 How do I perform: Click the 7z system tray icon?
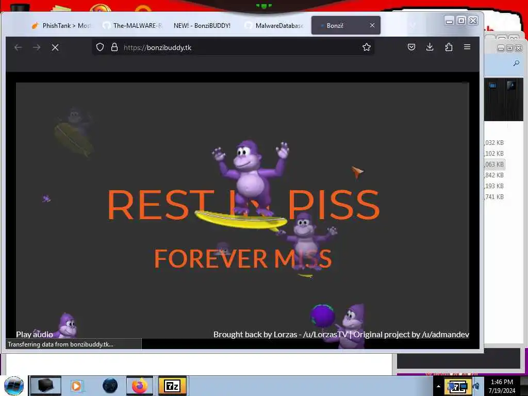(x=458, y=387)
